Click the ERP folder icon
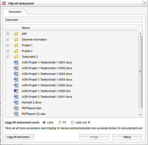 click(x=16, y=34)
